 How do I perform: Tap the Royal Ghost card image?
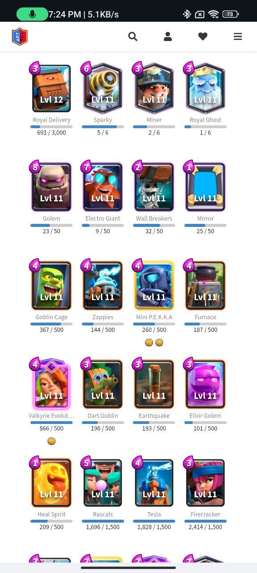205,89
